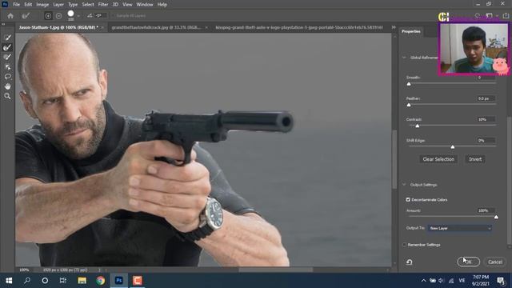
Task: Collapse the Global Refinements section
Action: pyautogui.click(x=404, y=58)
